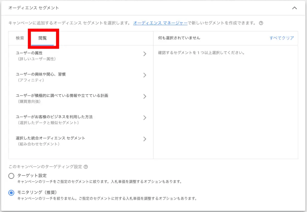307x212 pixels.
Task: Click （アフィニティ）subtitle text
Action: [x=31, y=80]
